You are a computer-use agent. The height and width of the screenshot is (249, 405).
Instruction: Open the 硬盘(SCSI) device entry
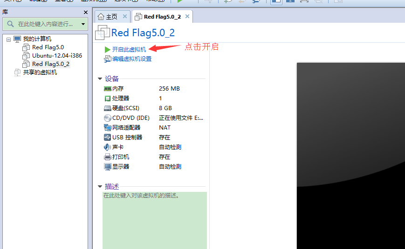click(x=125, y=108)
